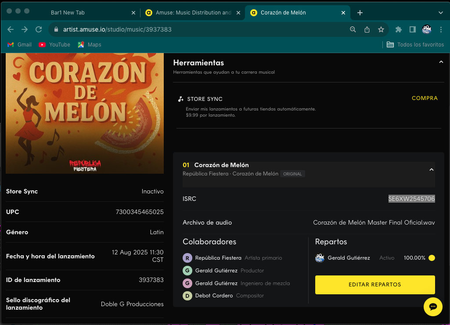The width and height of the screenshot is (450, 325).
Task: Open the zoom magnifier icon
Action: (x=353, y=29)
